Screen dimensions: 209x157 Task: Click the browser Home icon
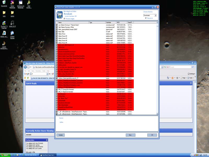click(x=168, y=78)
